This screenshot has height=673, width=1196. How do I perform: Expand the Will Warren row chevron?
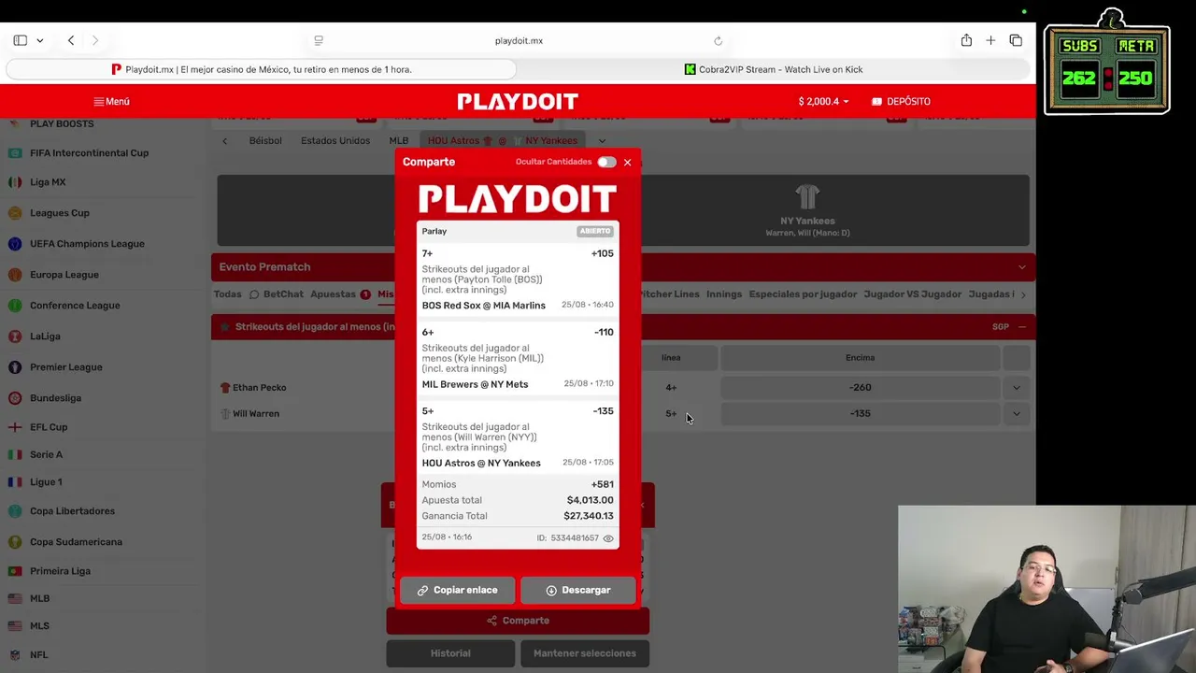(1017, 413)
